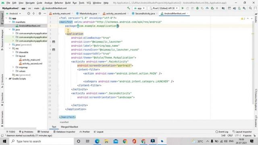Run the app with the green play button
258x145 pixels.
183,8
